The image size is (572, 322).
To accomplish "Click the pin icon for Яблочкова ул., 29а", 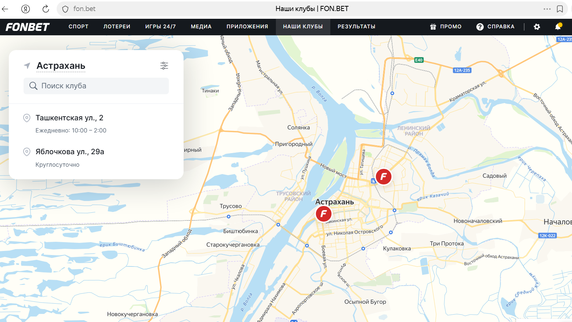I will (26, 152).
